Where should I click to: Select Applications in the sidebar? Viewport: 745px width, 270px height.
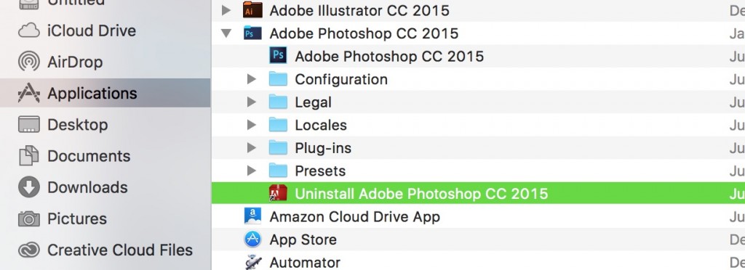[105, 93]
